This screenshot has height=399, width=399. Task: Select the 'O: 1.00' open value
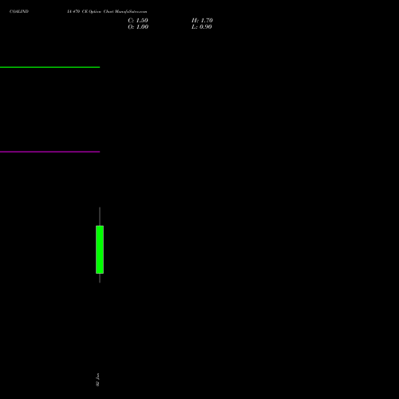pyautogui.click(x=138, y=27)
